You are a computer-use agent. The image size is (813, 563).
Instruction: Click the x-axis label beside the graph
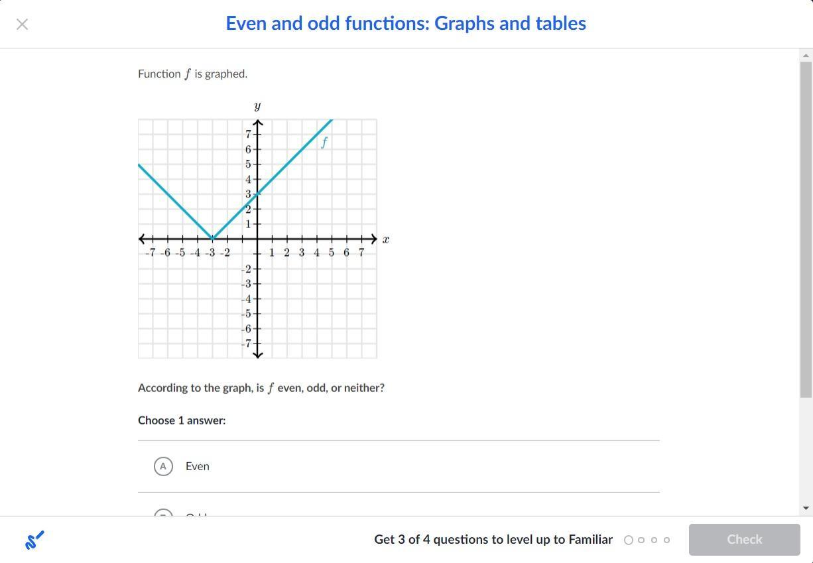tap(385, 239)
